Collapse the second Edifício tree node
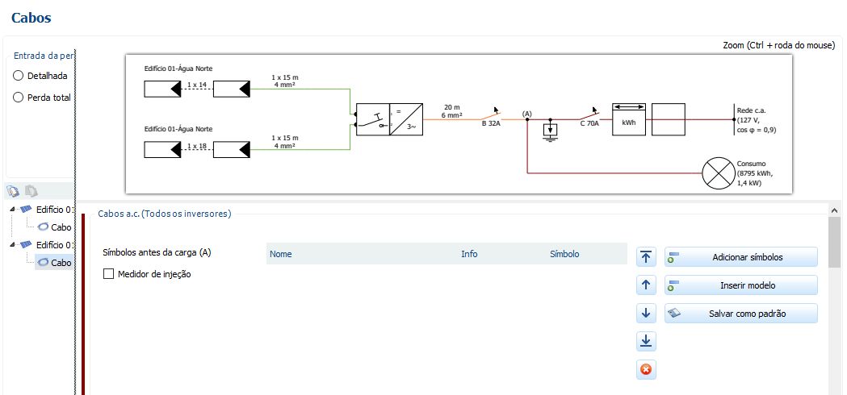 (14, 245)
